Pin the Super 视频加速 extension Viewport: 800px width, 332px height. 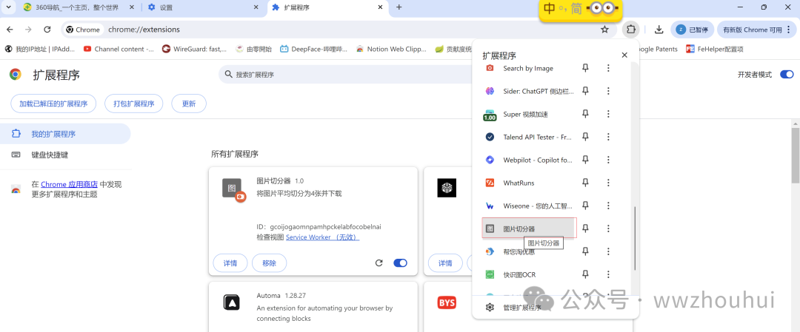coord(586,114)
